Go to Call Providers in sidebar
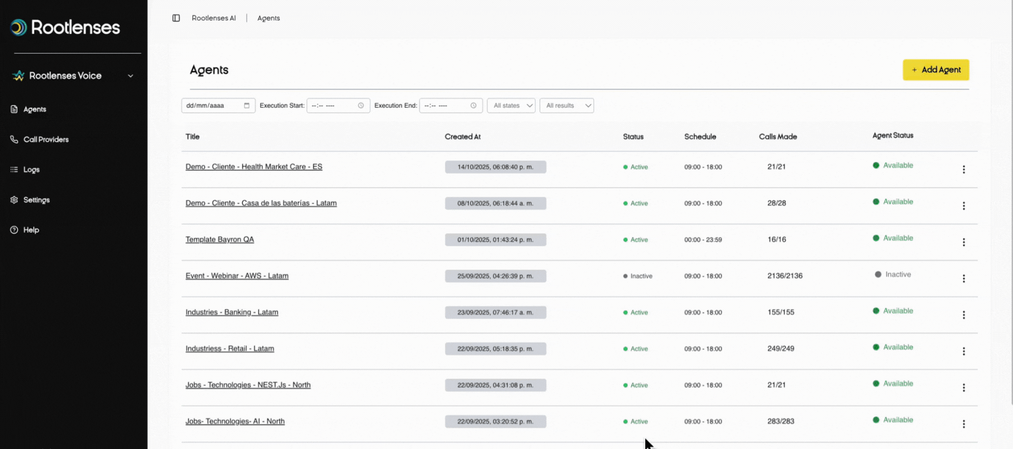The image size is (1013, 449). point(46,140)
